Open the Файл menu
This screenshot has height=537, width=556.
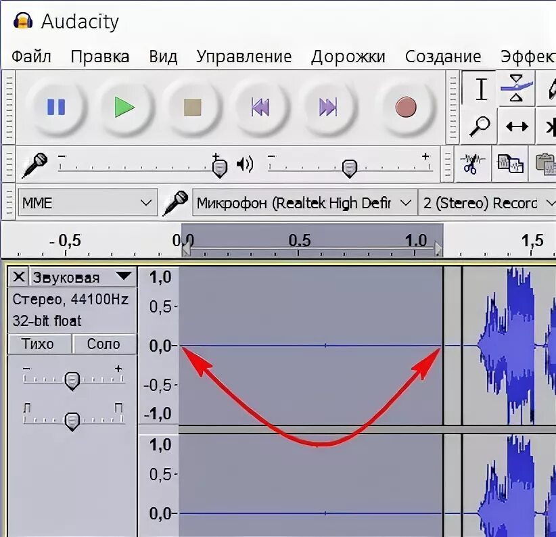[31, 57]
